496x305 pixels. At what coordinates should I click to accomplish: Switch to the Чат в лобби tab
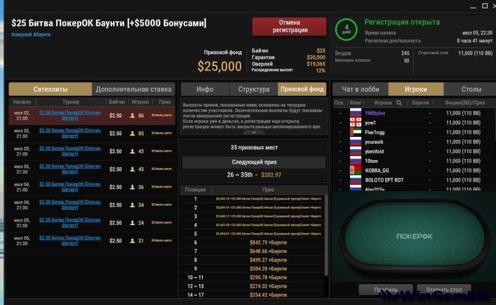pyautogui.click(x=360, y=89)
